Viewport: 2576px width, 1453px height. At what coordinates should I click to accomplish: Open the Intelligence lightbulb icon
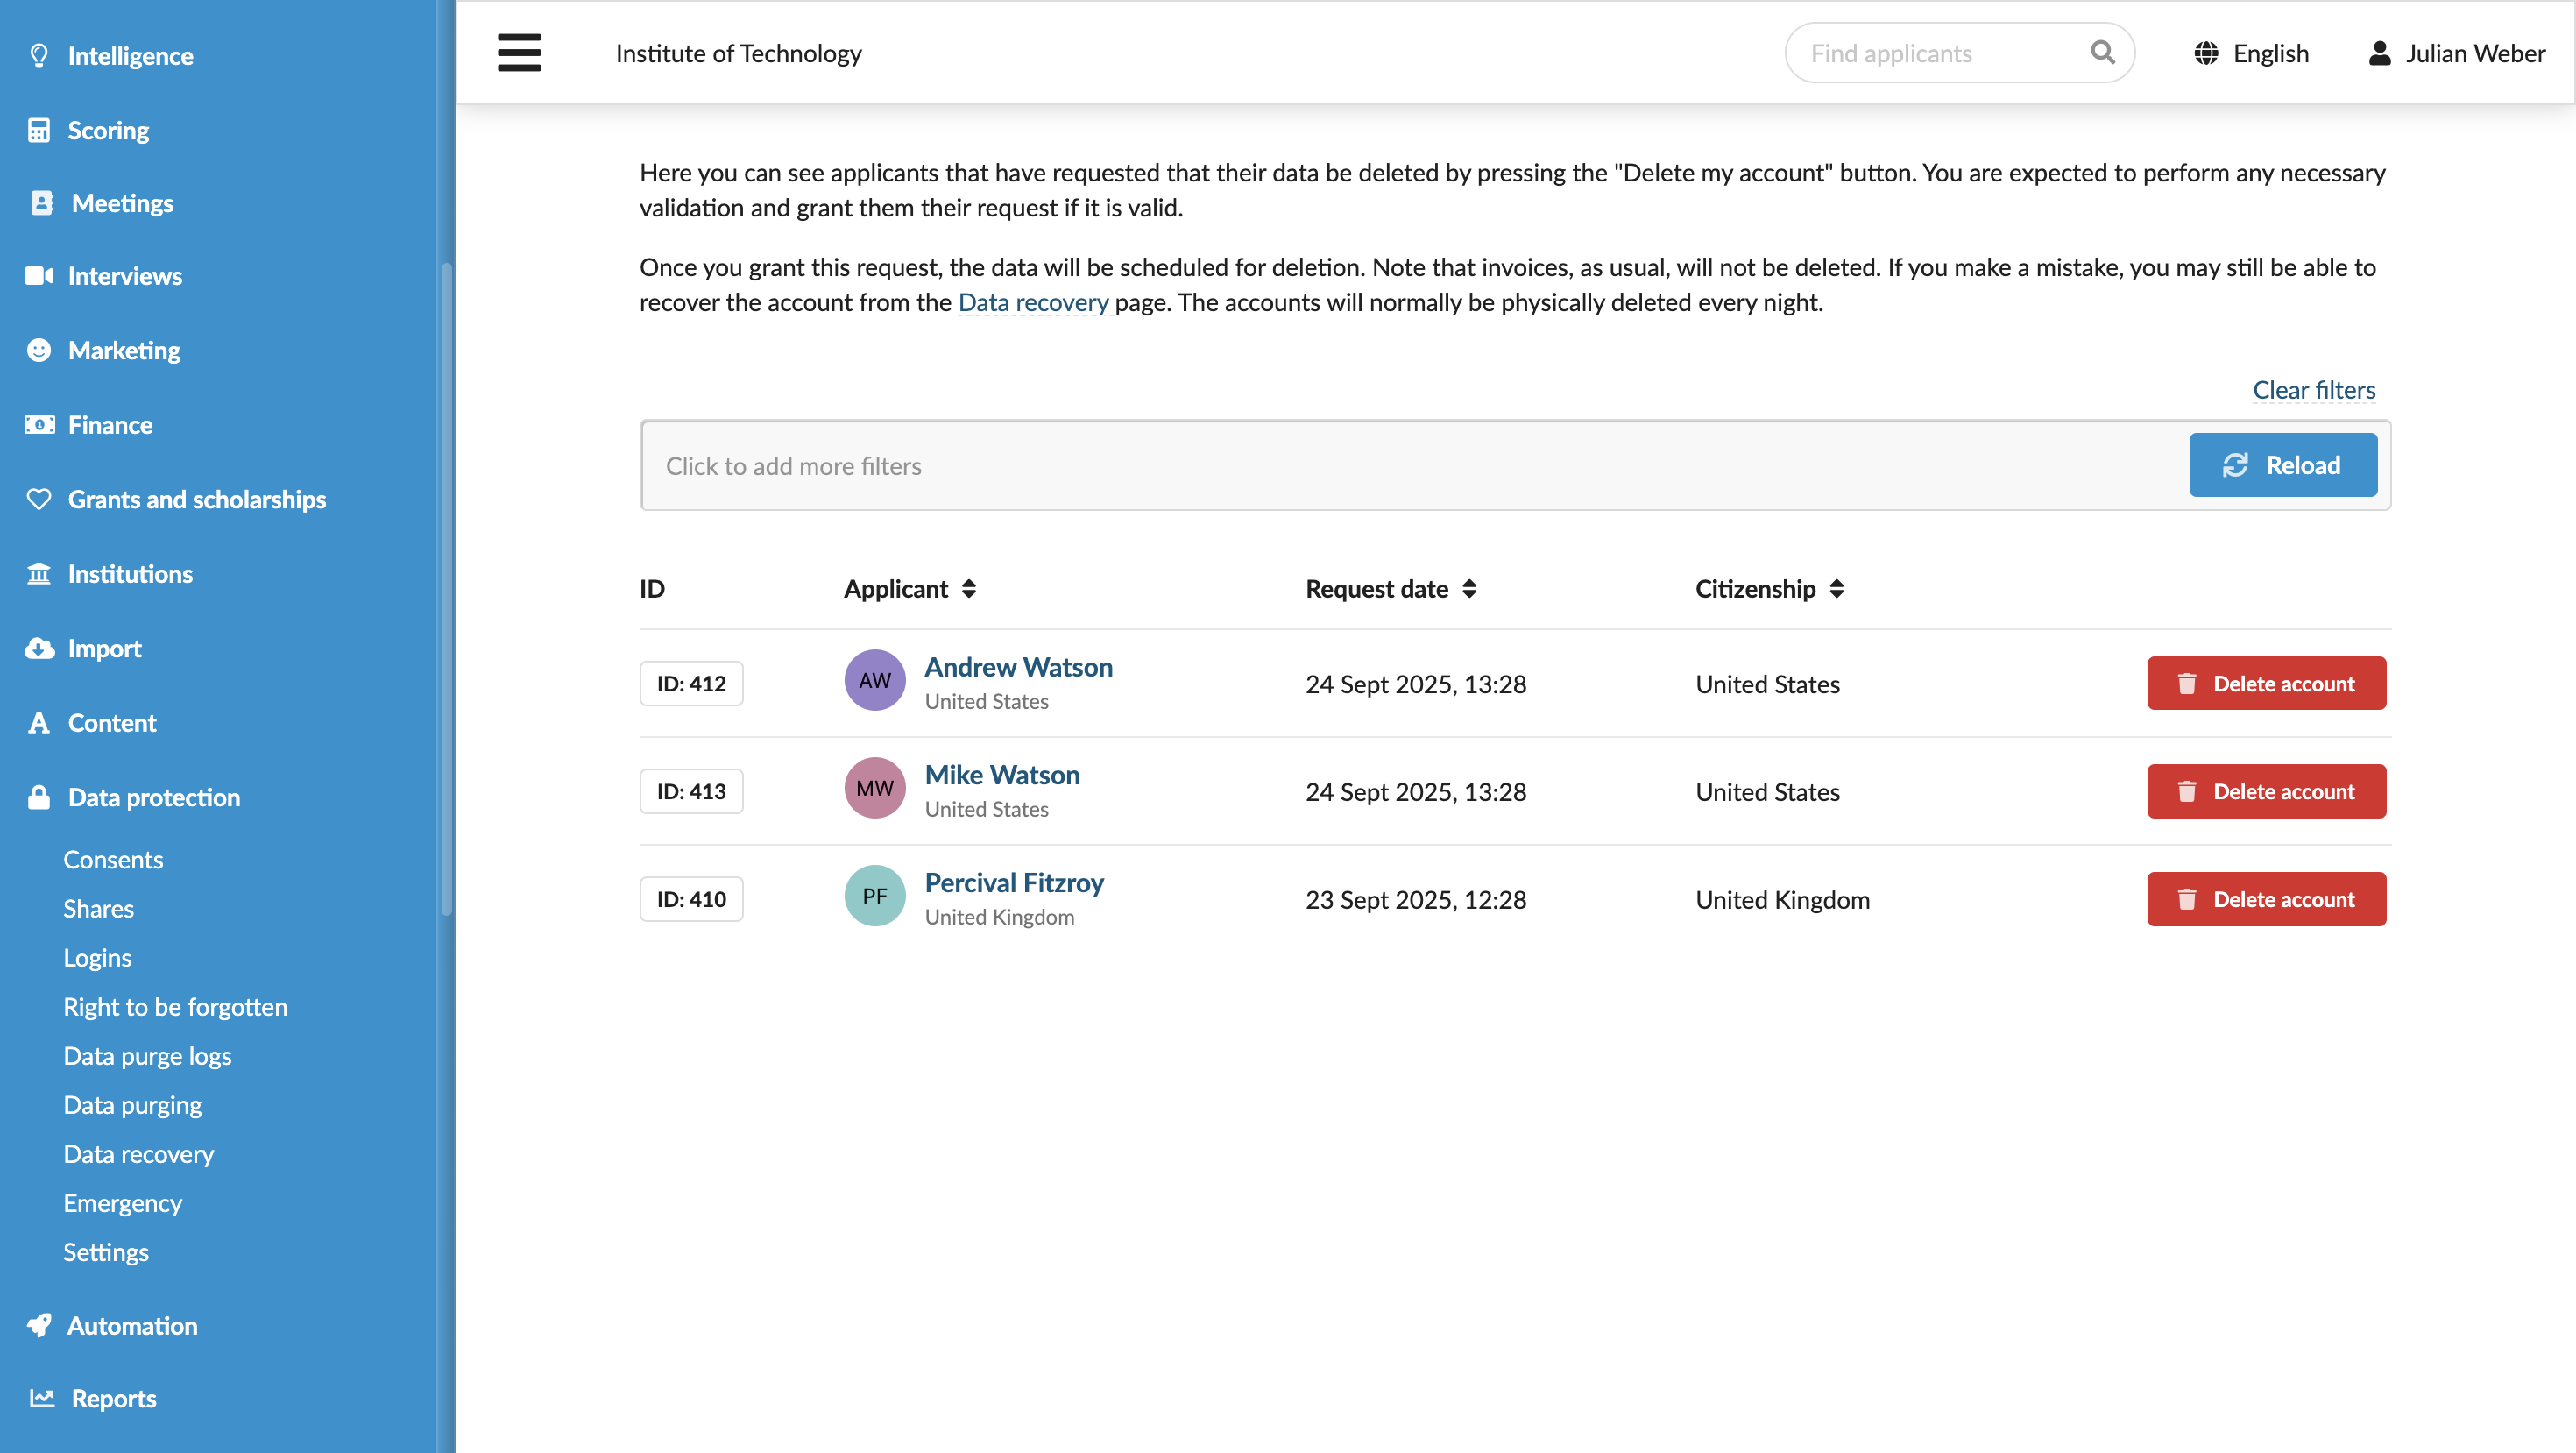point(39,56)
